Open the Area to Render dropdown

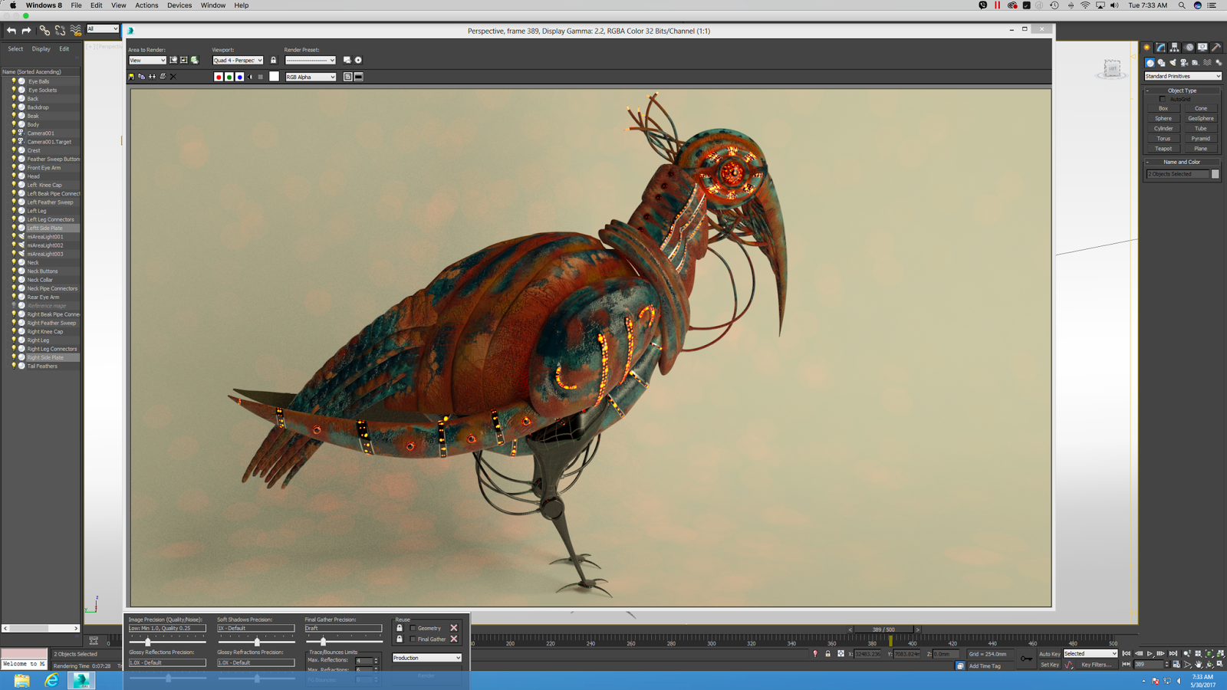147,60
